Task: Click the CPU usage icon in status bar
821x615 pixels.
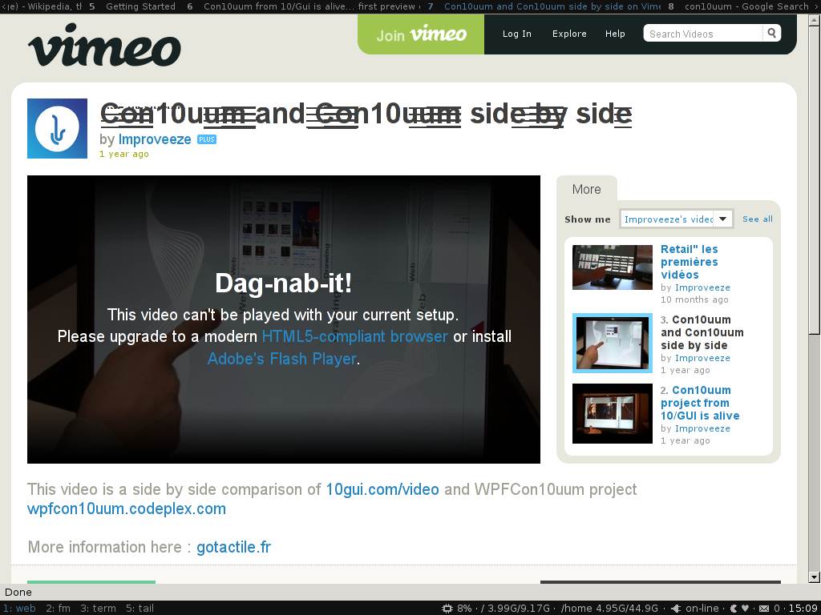Action: coord(447,609)
